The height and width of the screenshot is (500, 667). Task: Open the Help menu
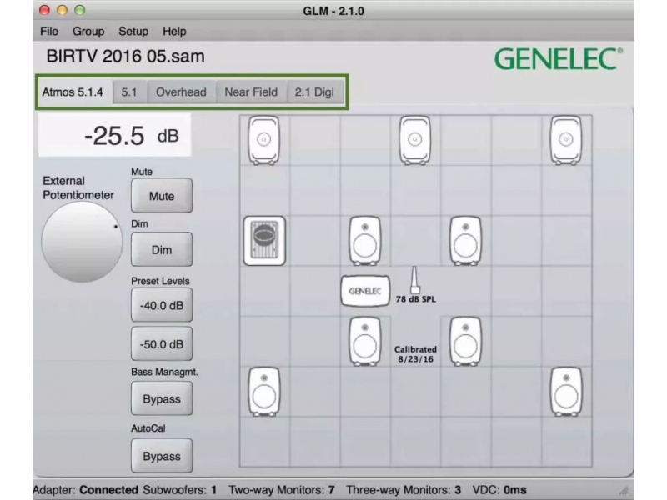[174, 32]
